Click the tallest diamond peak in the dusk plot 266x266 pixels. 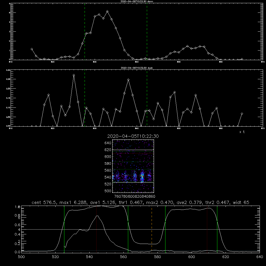click(x=74, y=75)
